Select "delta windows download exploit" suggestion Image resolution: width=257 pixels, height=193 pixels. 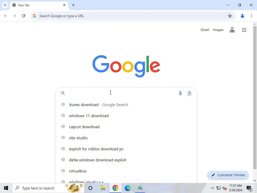pyautogui.click(x=126, y=160)
